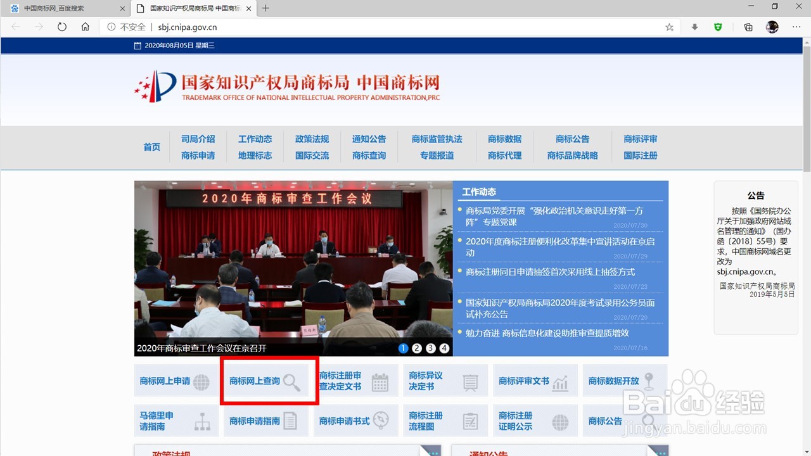This screenshot has height=456, width=811.
Task: Open news 2020年度考试录用公务员面试补充公告
Action: [560, 308]
